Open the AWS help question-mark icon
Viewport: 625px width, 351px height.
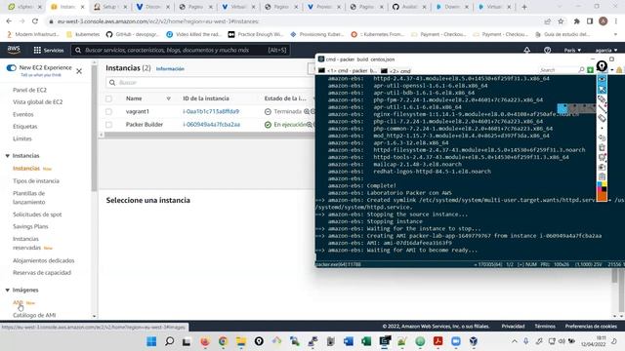click(547, 50)
